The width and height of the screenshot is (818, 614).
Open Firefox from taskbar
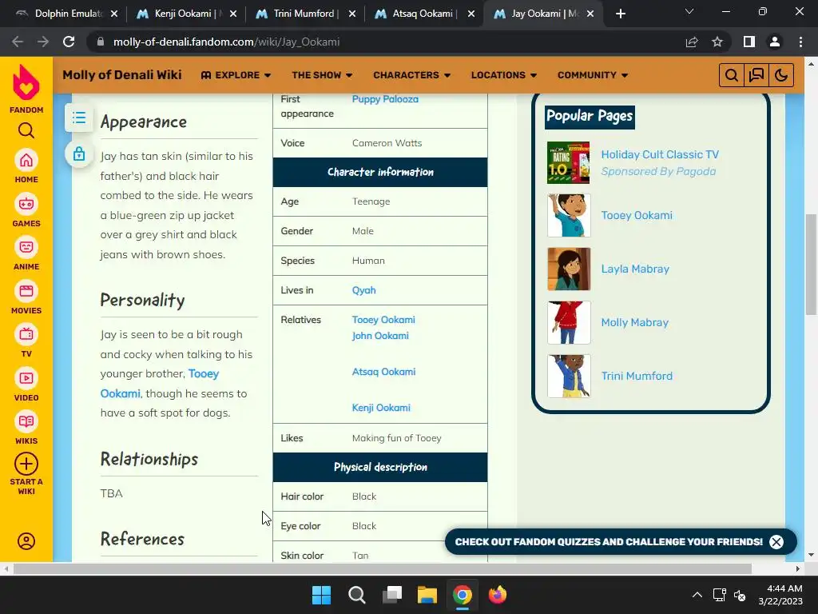coord(498,595)
